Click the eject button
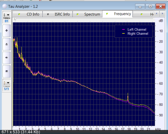Screen dimensions: 168x134 [7, 44]
